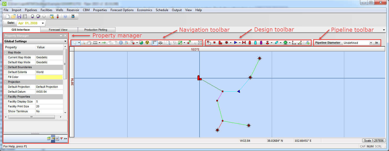Select the blue triangle junction tool
Screen dimensions: 389x151
[236, 43]
